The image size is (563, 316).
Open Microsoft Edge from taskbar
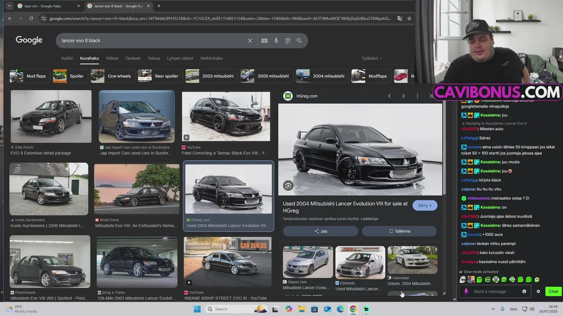(x=340, y=309)
